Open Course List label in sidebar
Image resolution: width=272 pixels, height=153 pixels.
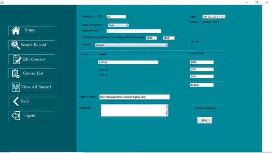click(33, 73)
